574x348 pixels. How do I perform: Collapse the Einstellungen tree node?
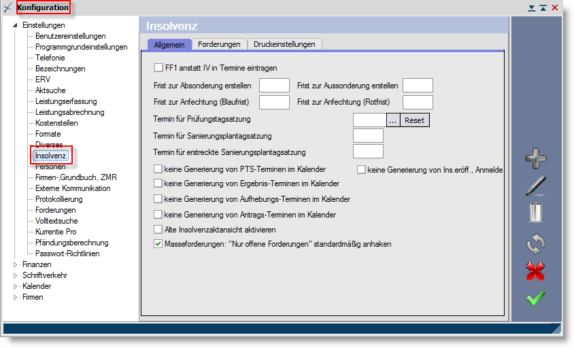click(x=15, y=25)
